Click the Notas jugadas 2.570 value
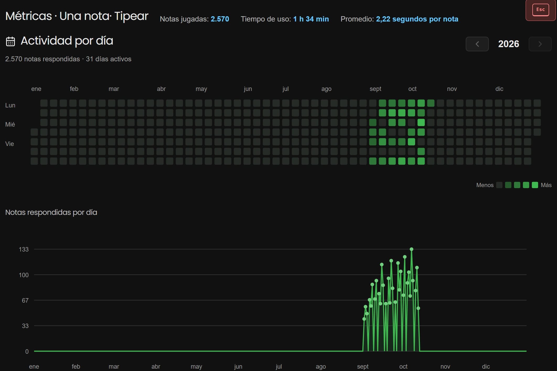The image size is (557, 371). (x=220, y=19)
